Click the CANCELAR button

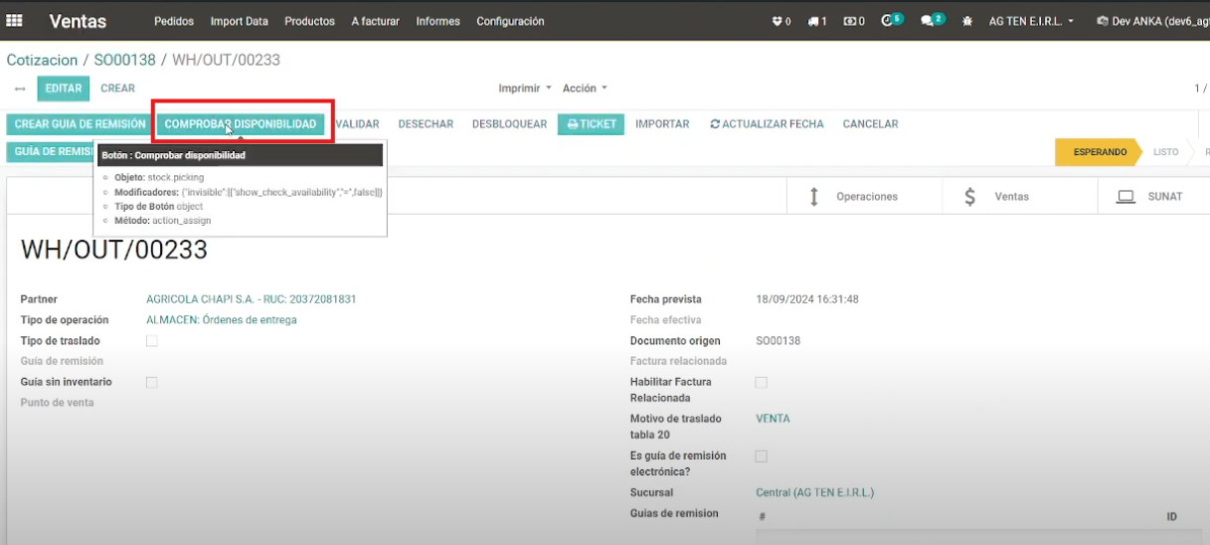coord(870,124)
